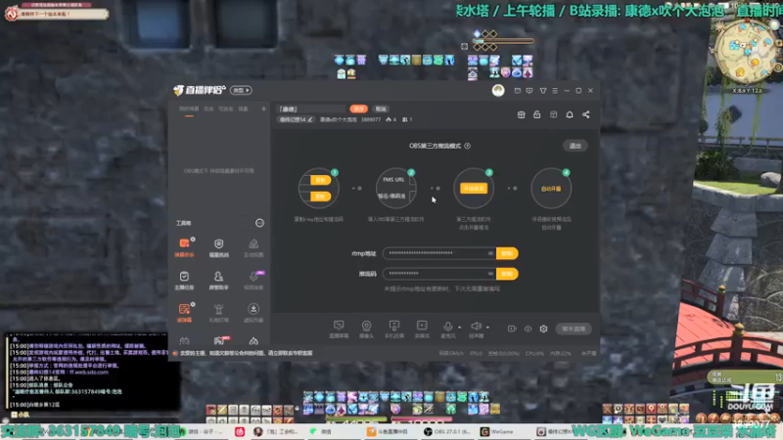Click the multimedia source icon
This screenshot has width=783, height=440.
click(422, 330)
